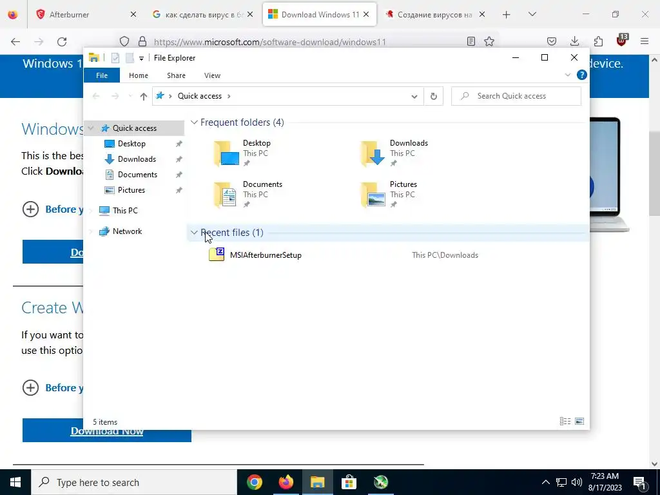
Task: Click the Firefox reload page icon
Action: pos(62,41)
